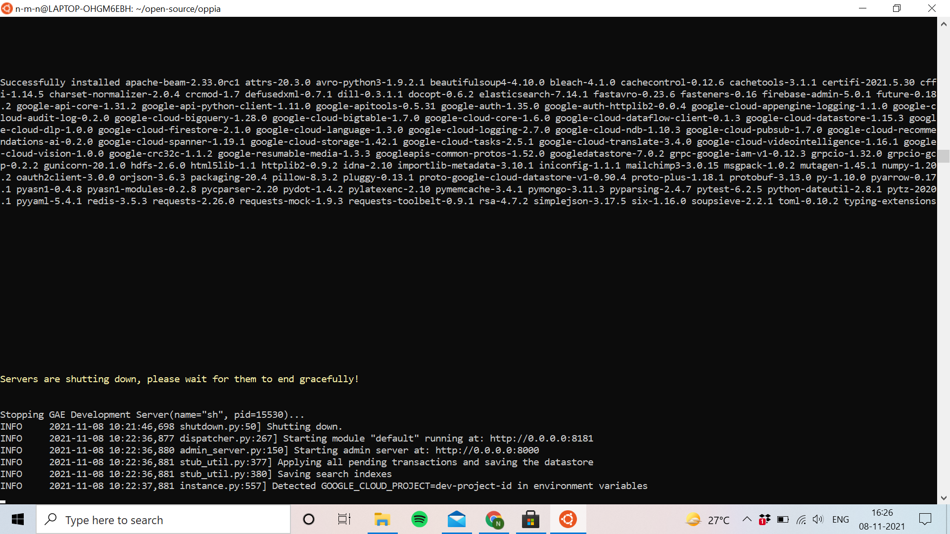Open Microsoft Store from the taskbar
The image size is (950, 534).
pos(531,519)
